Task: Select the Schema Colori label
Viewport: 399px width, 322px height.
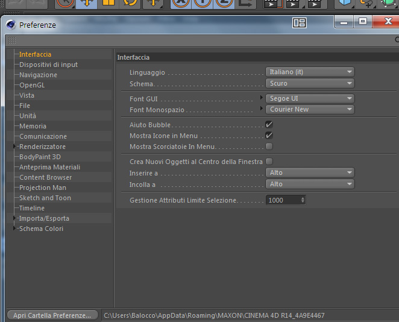Action: (x=41, y=229)
